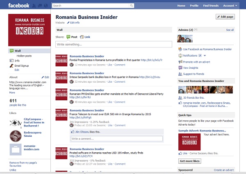Expand the Account dropdown menu
Viewport: 246px width, 174px height.
(230, 6)
